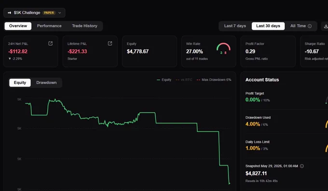Open the Lifetime P&L external link icon

[110, 43]
